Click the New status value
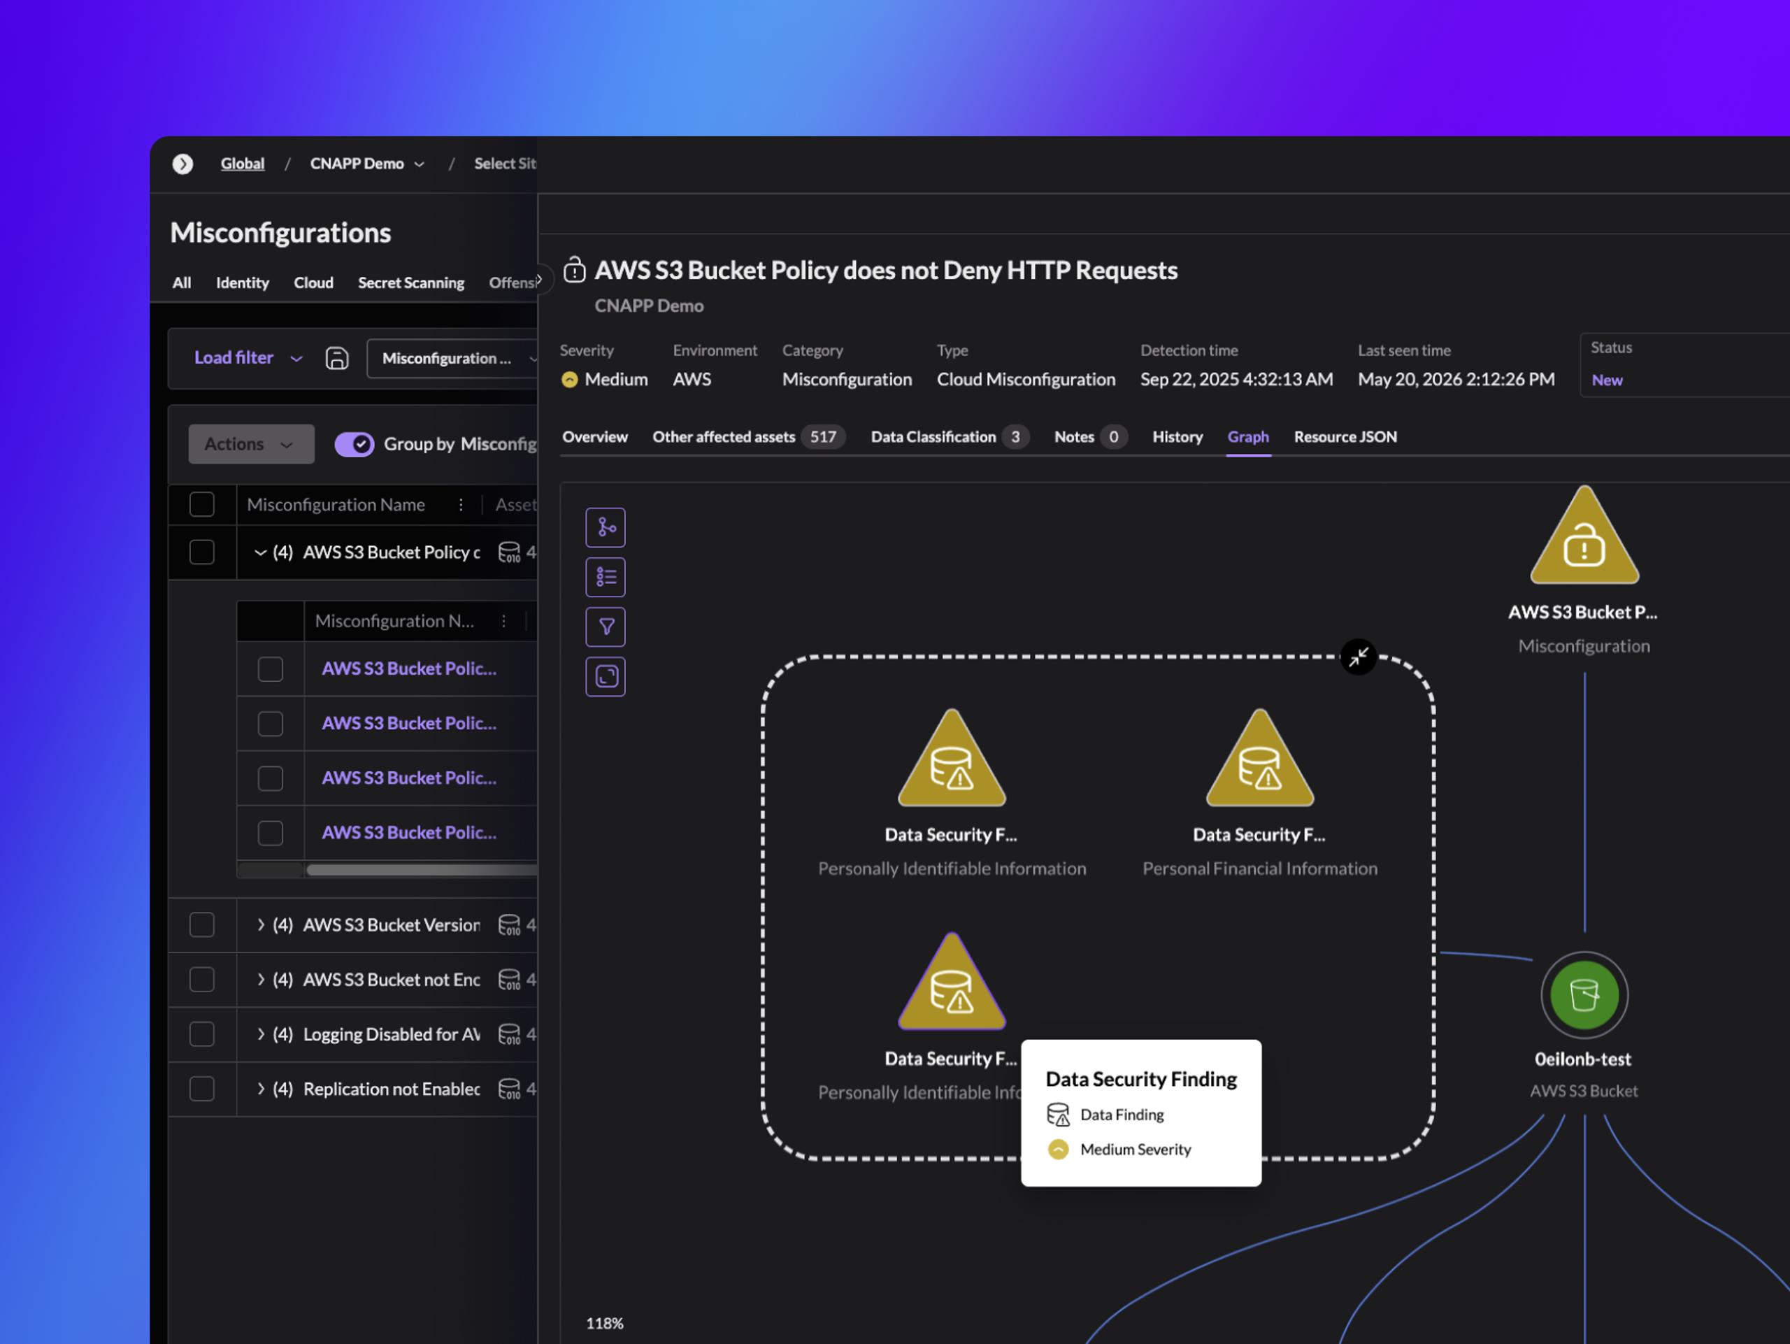This screenshot has height=1344, width=1790. [1606, 380]
